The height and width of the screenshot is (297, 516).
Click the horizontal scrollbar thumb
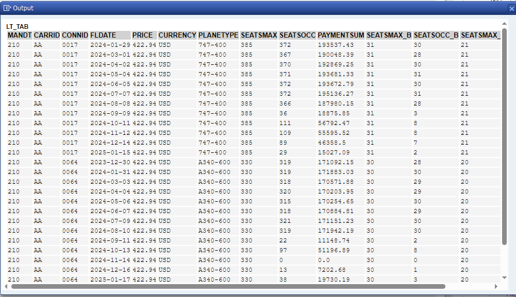coord(228,287)
